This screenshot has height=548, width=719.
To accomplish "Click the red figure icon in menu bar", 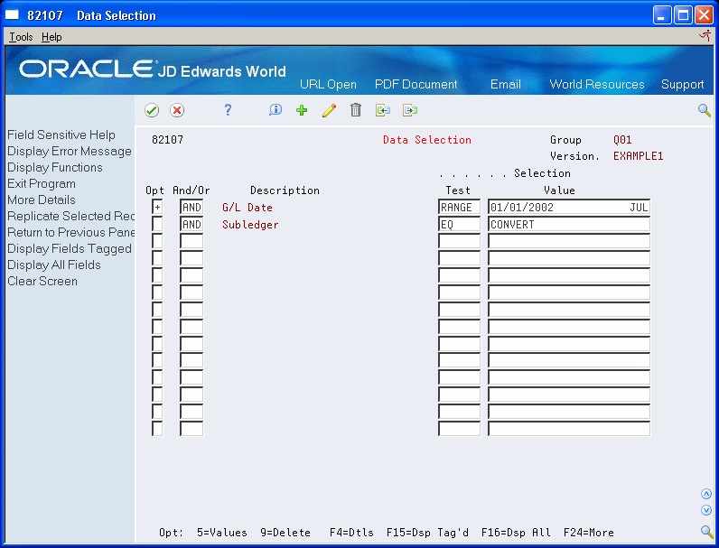I will point(705,36).
